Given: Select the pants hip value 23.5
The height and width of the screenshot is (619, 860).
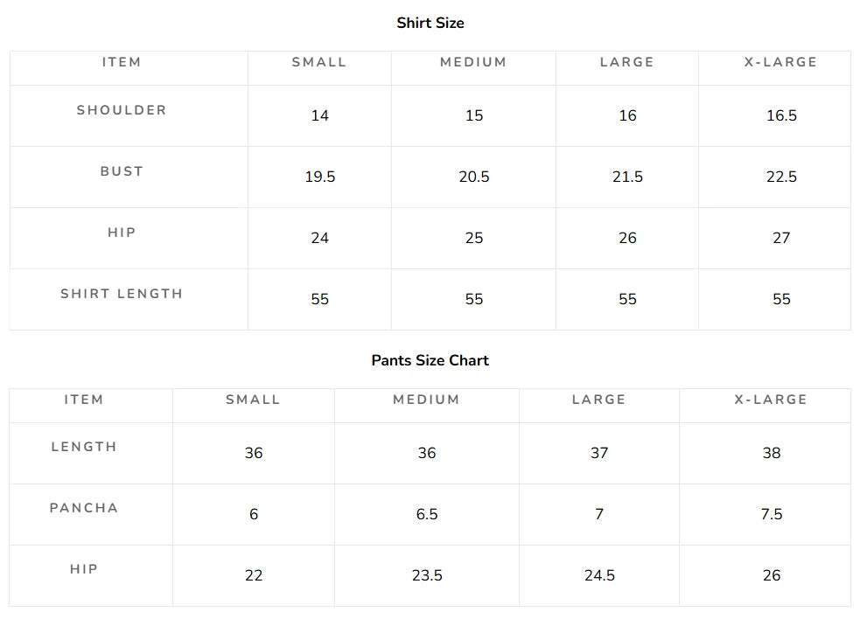Looking at the screenshot, I should [427, 575].
